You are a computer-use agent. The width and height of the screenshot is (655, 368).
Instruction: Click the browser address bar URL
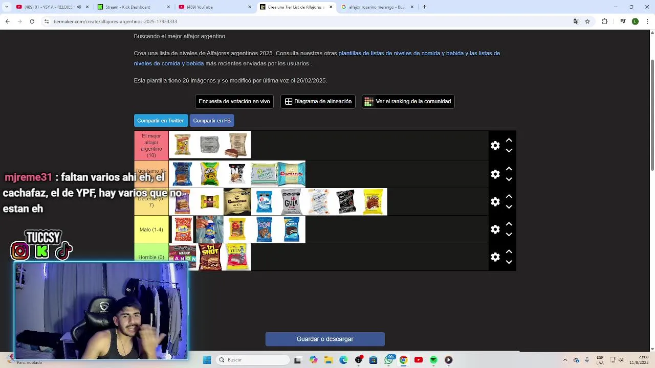(115, 21)
